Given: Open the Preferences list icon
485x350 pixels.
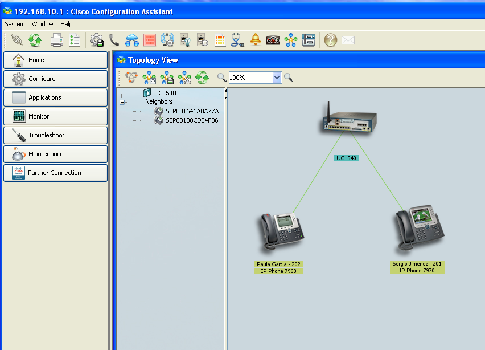Looking at the screenshot, I should pos(75,40).
